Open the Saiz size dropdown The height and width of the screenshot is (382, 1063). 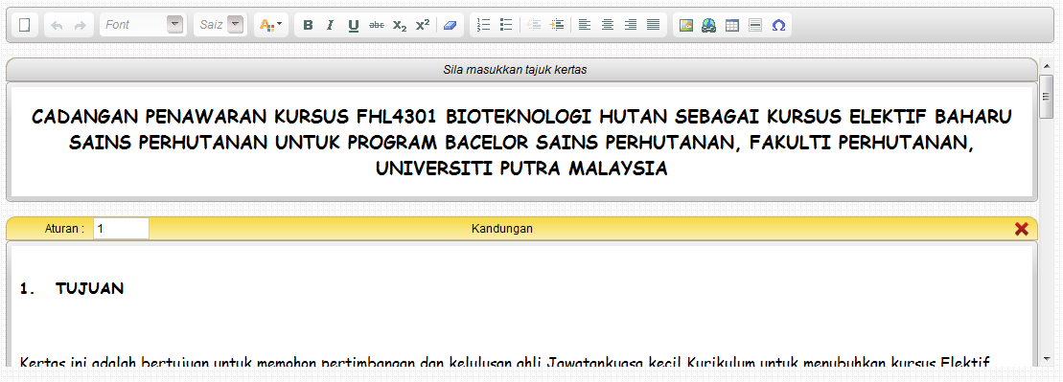coord(219,25)
